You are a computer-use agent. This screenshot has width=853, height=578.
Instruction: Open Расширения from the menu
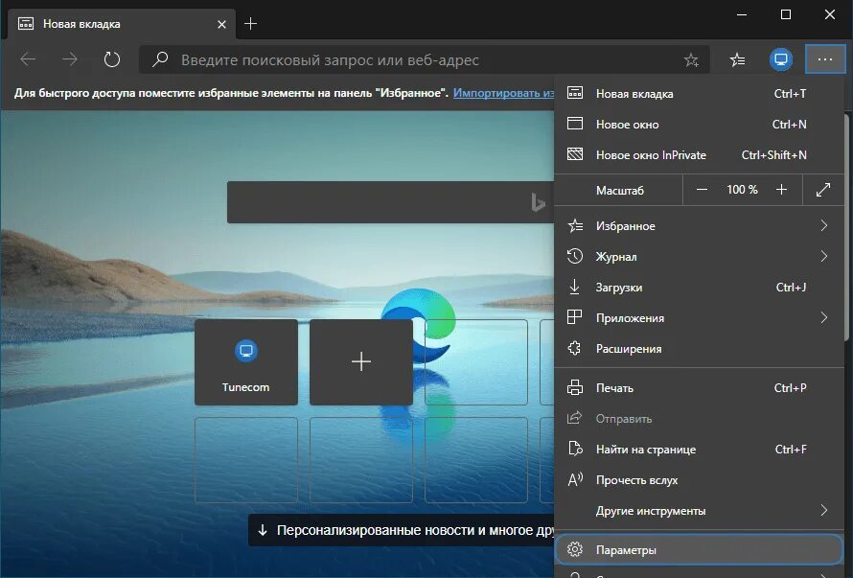(x=699, y=348)
